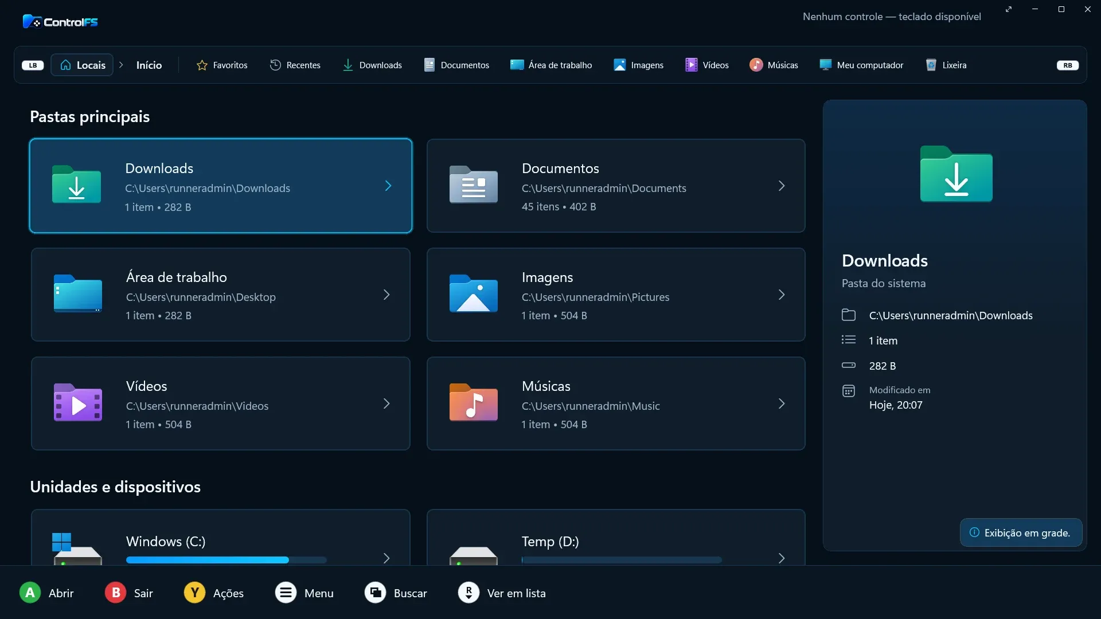Toggle fullscreen with the diagonal arrows icon
Viewport: 1101px width, 619px height.
coord(1009,9)
